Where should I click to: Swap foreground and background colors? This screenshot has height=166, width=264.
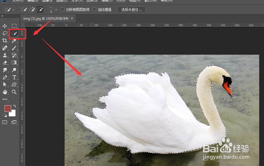pos(15,106)
